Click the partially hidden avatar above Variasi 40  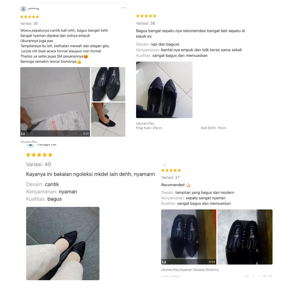pyautogui.click(x=30, y=146)
